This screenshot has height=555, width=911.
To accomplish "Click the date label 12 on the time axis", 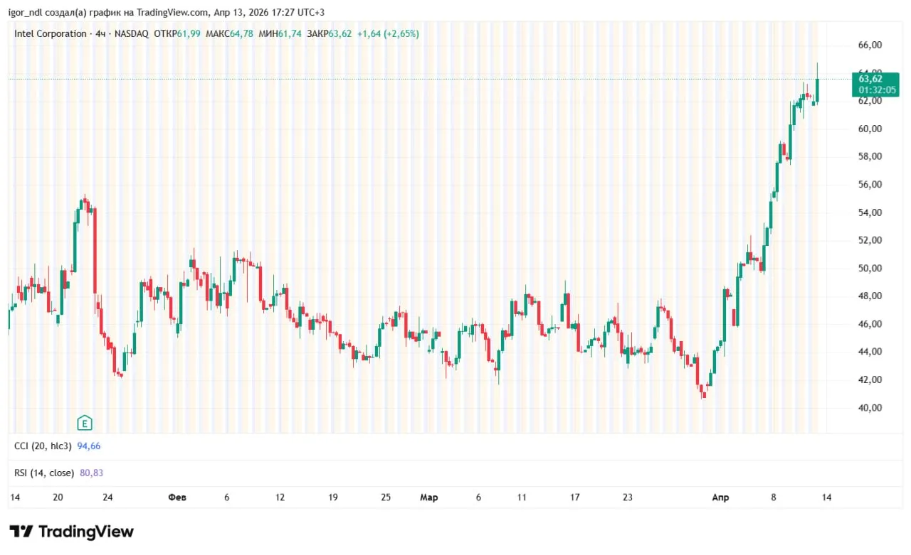I will click(280, 497).
